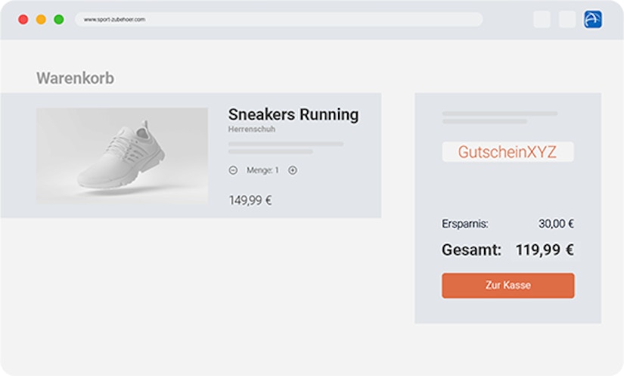Viewport: 624px width, 376px height.
Task: Click the Gesamt 119,99 € total amount
Action: tap(545, 250)
